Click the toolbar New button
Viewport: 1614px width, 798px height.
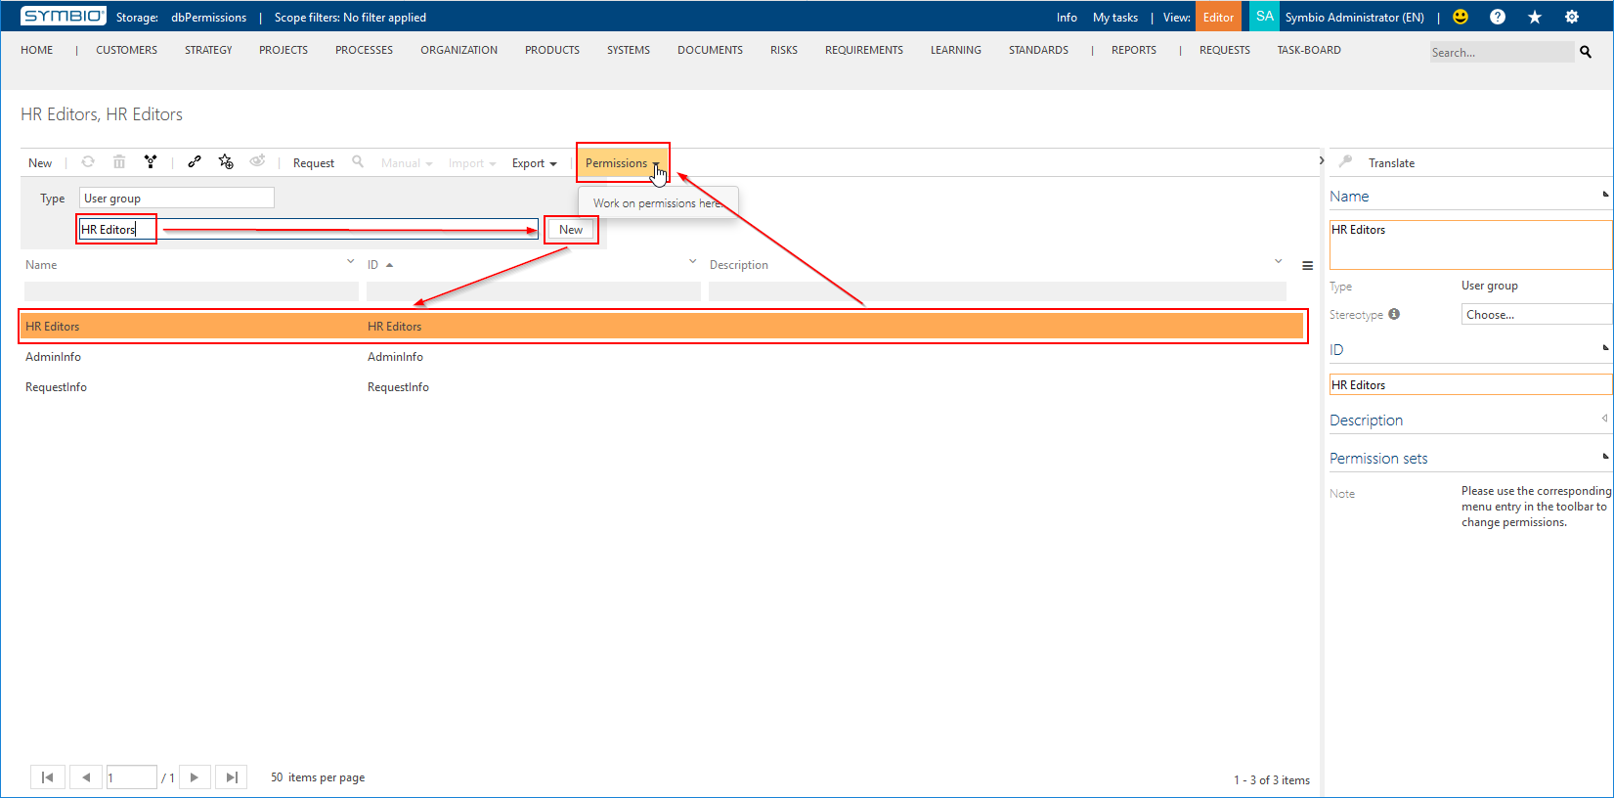click(x=40, y=163)
